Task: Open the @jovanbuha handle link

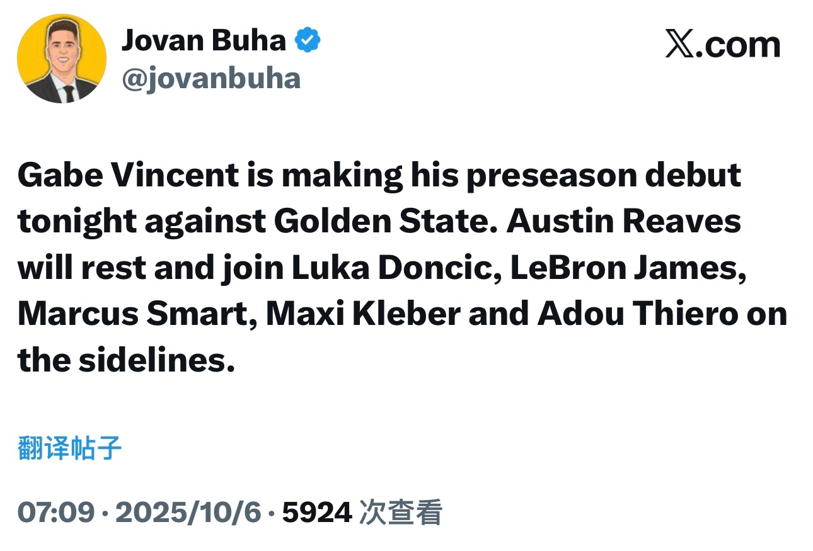Action: [x=210, y=78]
